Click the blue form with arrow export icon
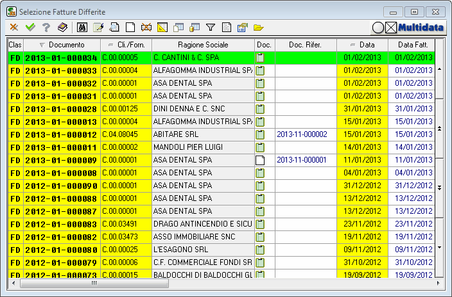452x297 pixels. coord(243,28)
